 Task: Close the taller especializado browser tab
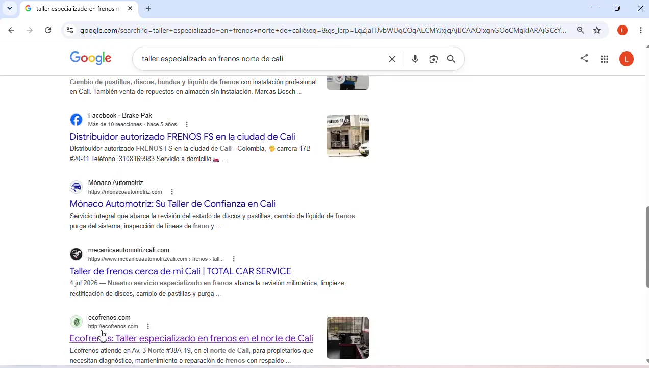point(130,8)
